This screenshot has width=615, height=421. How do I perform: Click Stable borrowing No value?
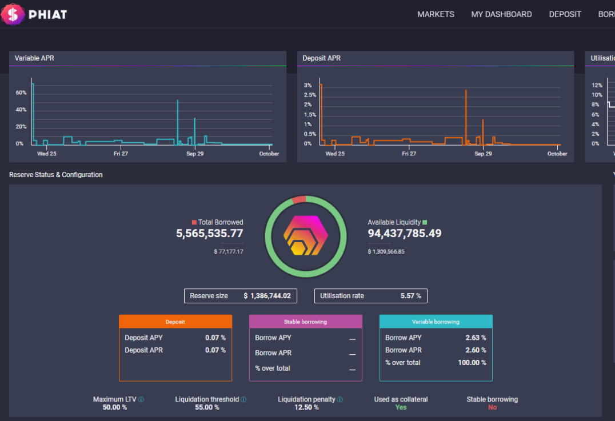click(x=492, y=408)
